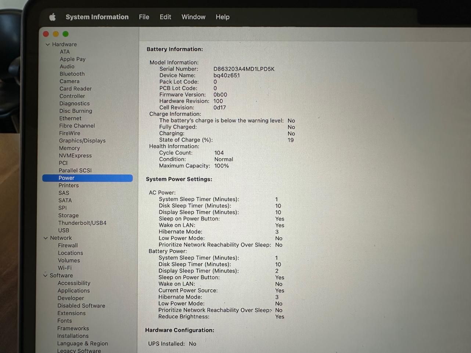Image resolution: width=471 pixels, height=353 pixels.
Task: Select ATA in the sidebar
Action: click(x=65, y=52)
